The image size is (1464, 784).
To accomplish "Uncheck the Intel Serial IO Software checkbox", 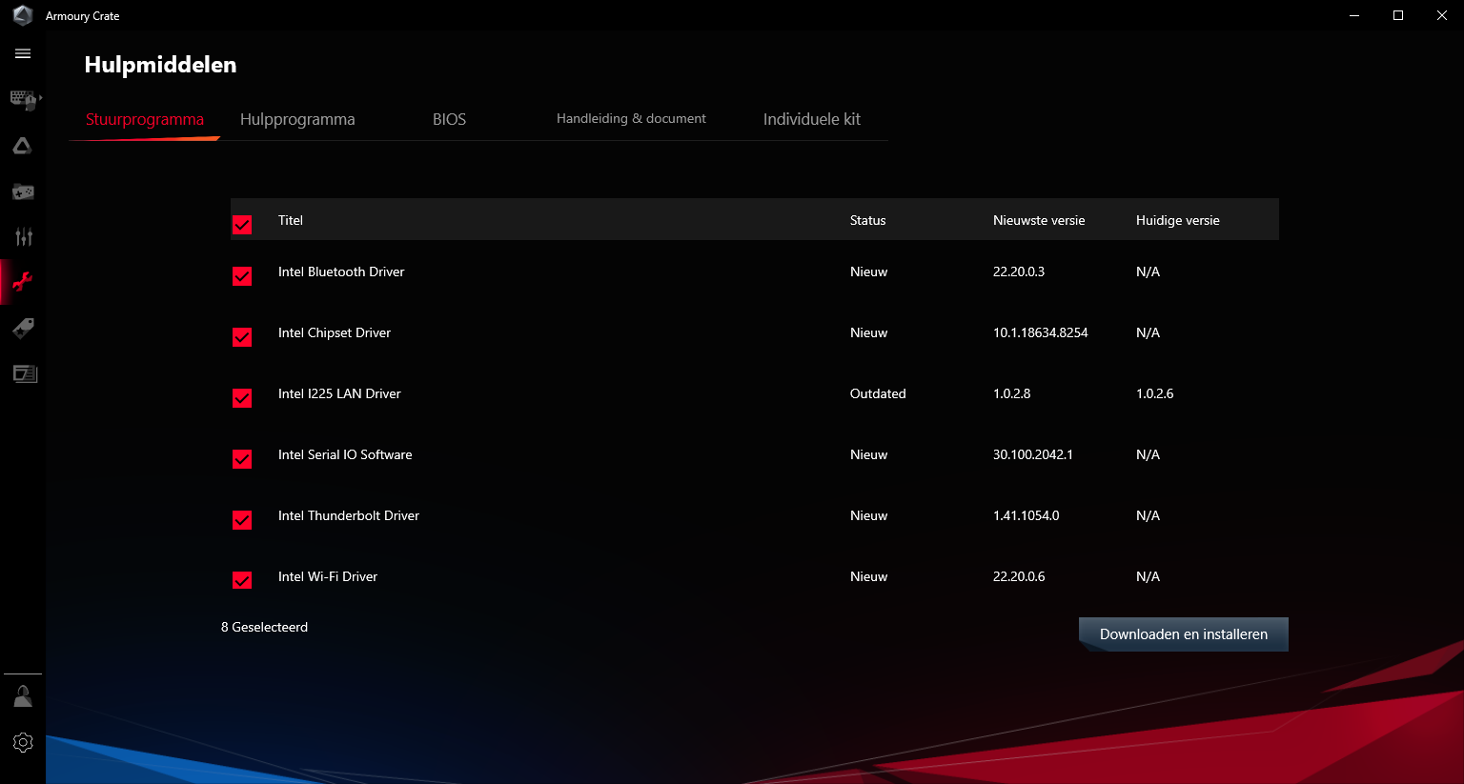I will pos(242,459).
